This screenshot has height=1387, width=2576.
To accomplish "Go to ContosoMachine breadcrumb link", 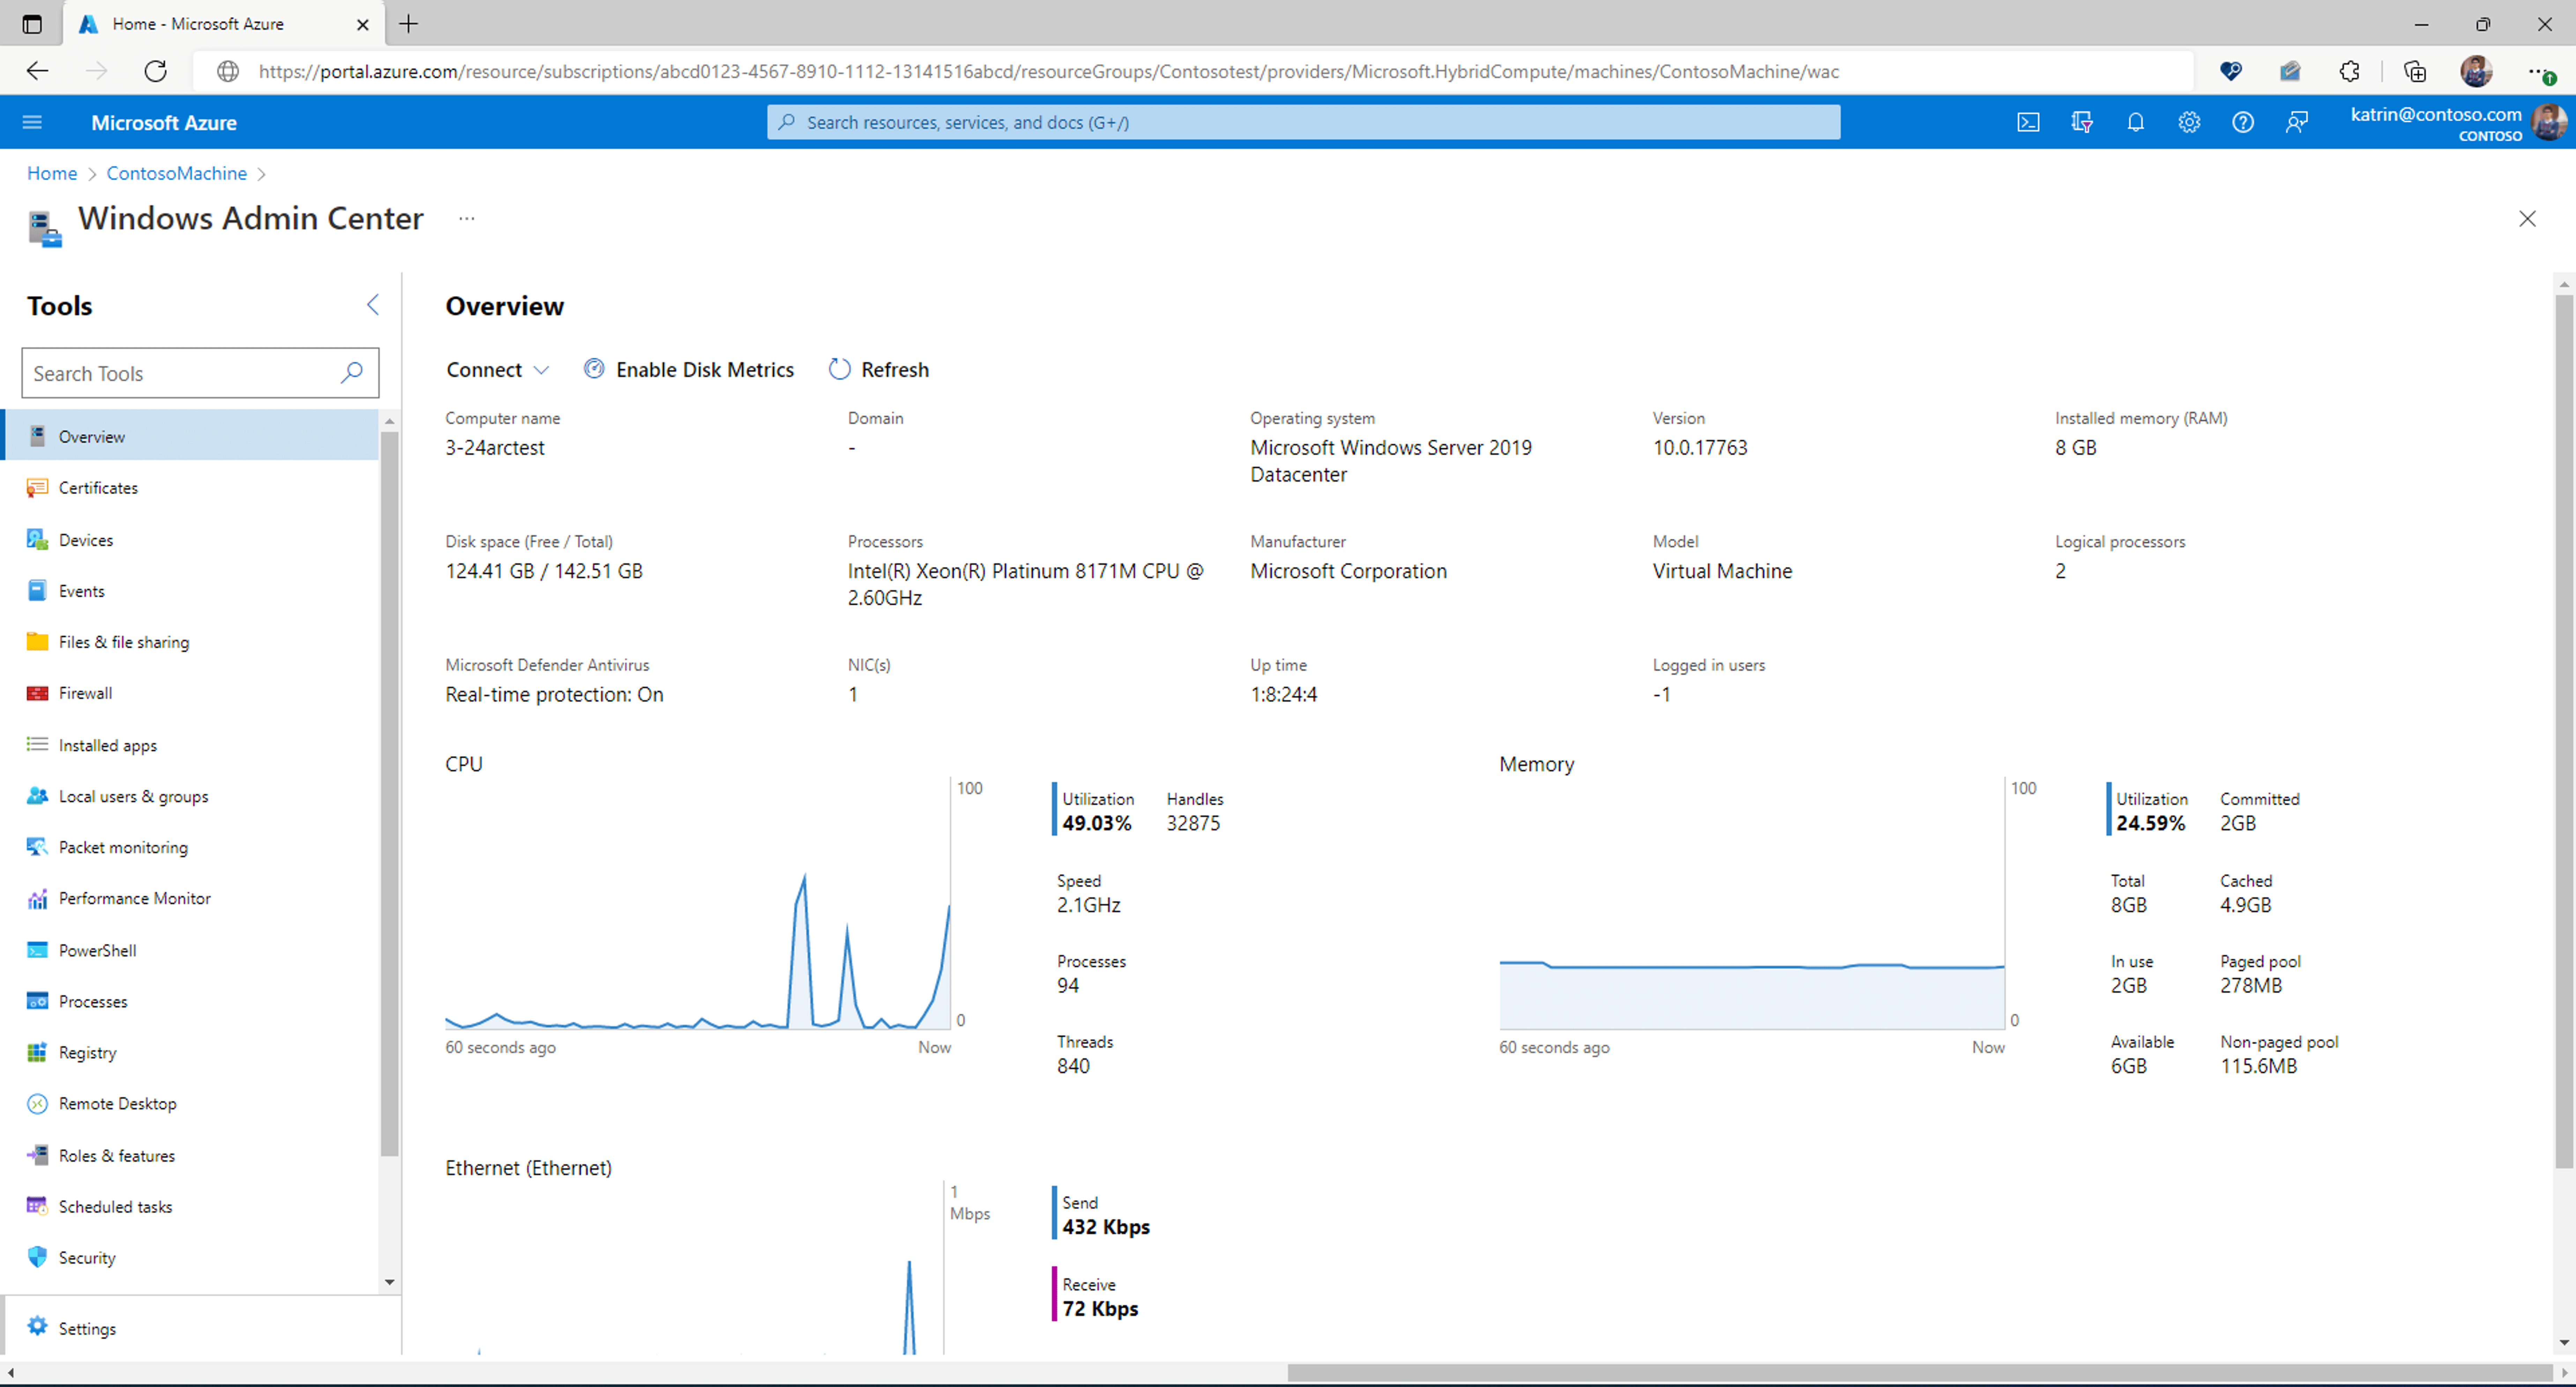I will (x=176, y=173).
